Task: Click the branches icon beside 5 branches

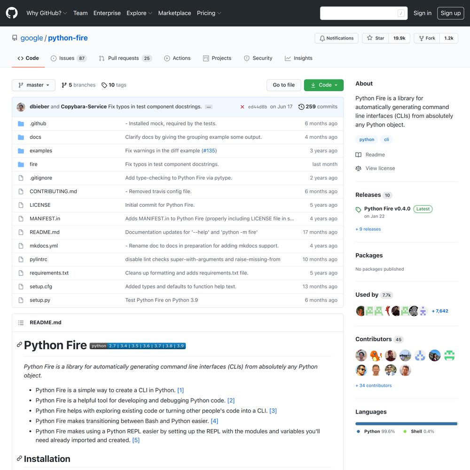Action: (x=64, y=85)
